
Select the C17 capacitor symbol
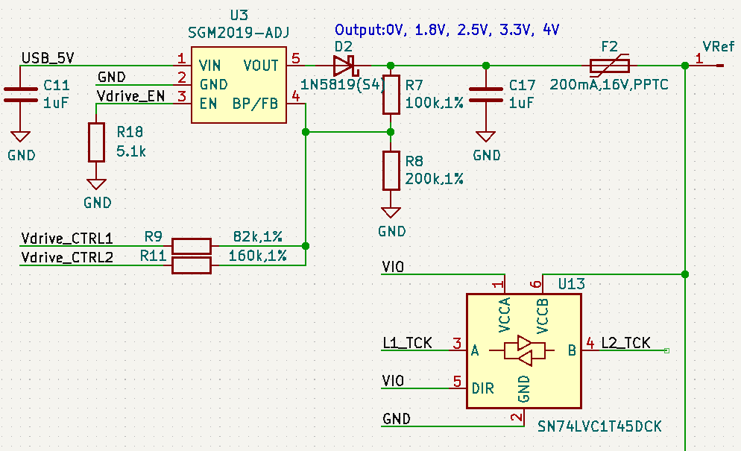tap(486, 95)
